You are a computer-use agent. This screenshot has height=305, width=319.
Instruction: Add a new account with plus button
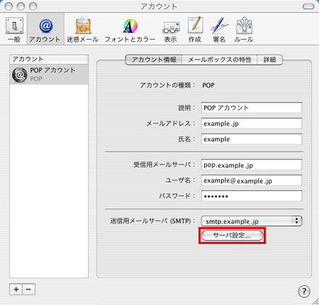click(16, 289)
